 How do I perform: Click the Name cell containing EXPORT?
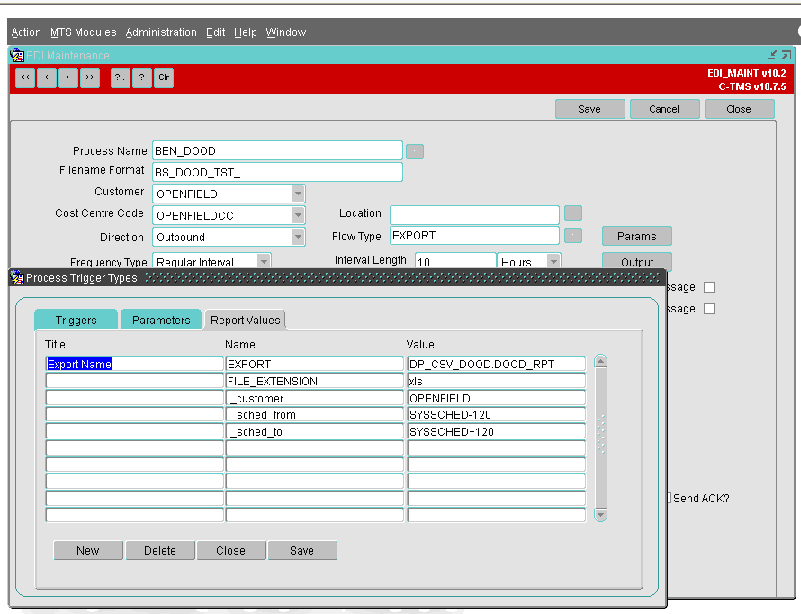[315, 364]
